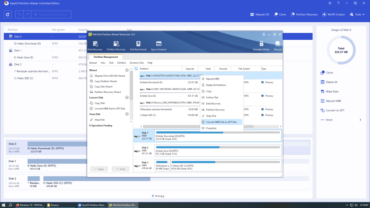
Task: Click the MiniTool partition list refresh icon
Action: point(136,68)
